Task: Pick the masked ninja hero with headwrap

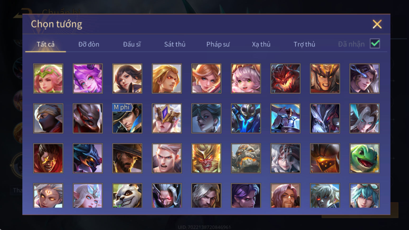Action: tap(48, 118)
